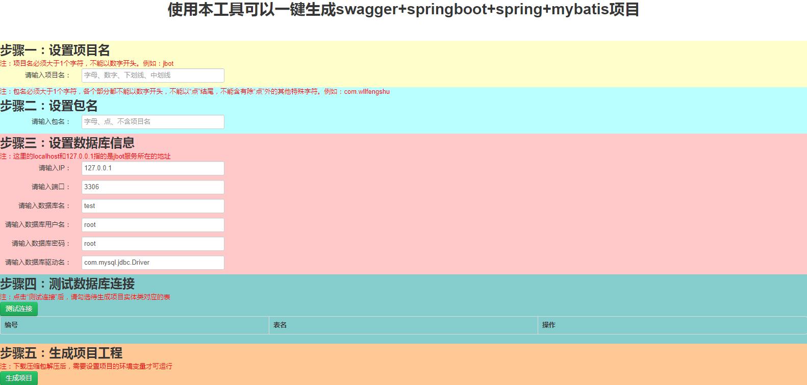Click the 请输入项目名 label
The height and width of the screenshot is (385, 807).
tap(48, 75)
